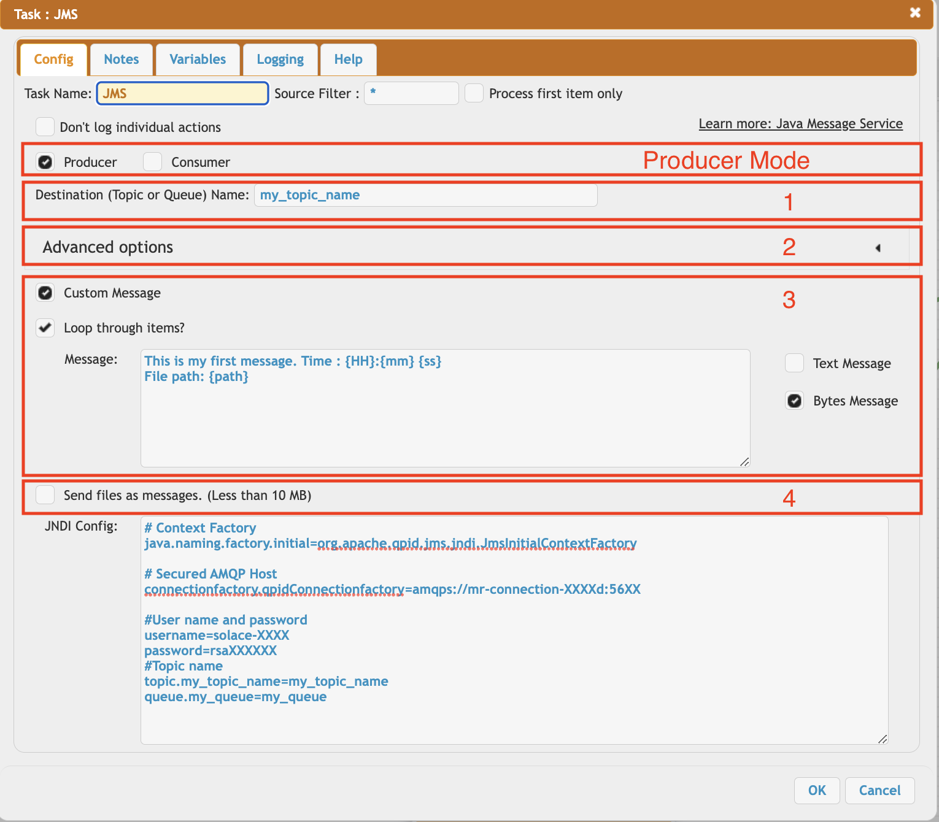Click the 'password=rsaXXXXXX' line
The height and width of the screenshot is (822, 939).
[211, 651]
